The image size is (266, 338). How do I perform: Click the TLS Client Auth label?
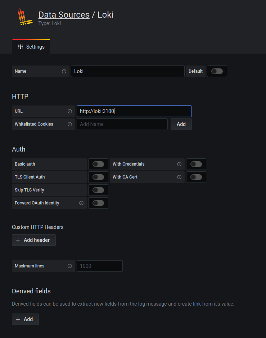30,177
